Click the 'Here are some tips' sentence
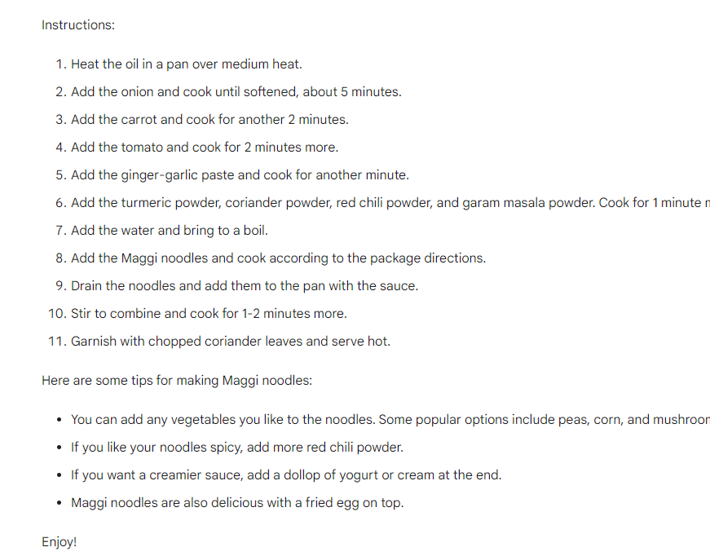710x556 pixels. coord(177,381)
